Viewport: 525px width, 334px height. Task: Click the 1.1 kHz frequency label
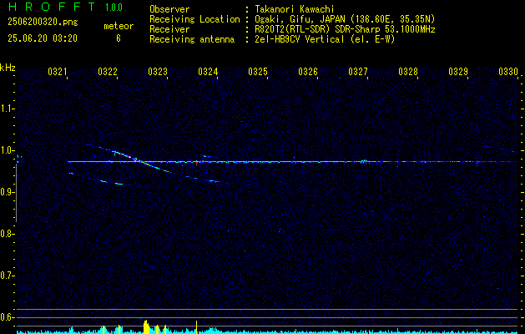(7, 109)
